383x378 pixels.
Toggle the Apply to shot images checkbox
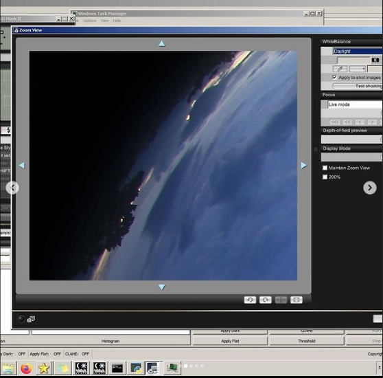(x=334, y=77)
